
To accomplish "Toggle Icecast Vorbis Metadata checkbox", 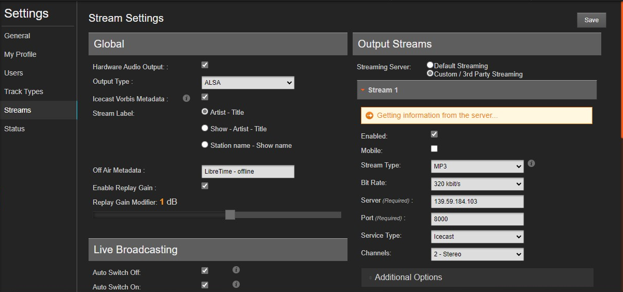I will pos(205,97).
